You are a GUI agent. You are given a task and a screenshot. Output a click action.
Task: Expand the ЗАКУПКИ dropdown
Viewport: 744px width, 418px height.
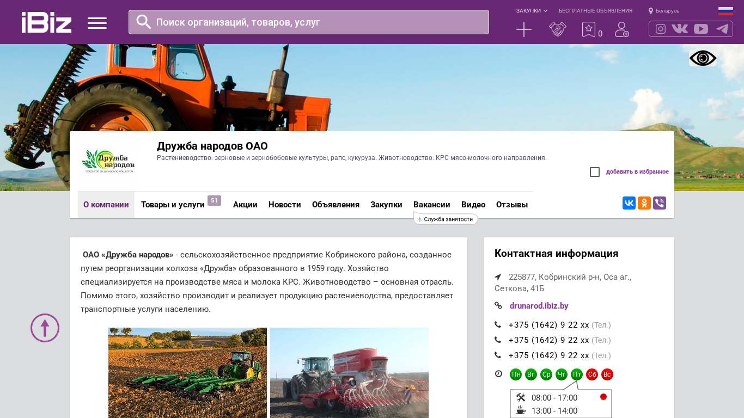tap(532, 11)
